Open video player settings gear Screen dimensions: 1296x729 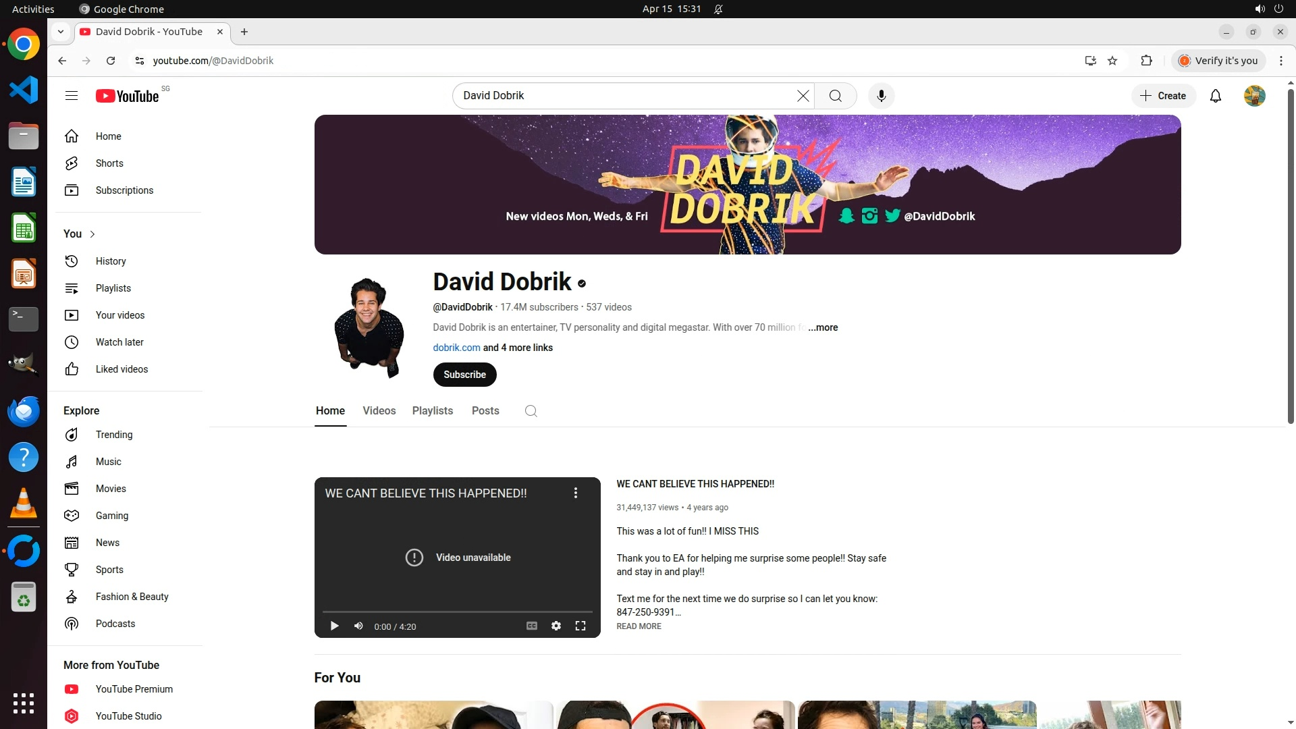(556, 626)
